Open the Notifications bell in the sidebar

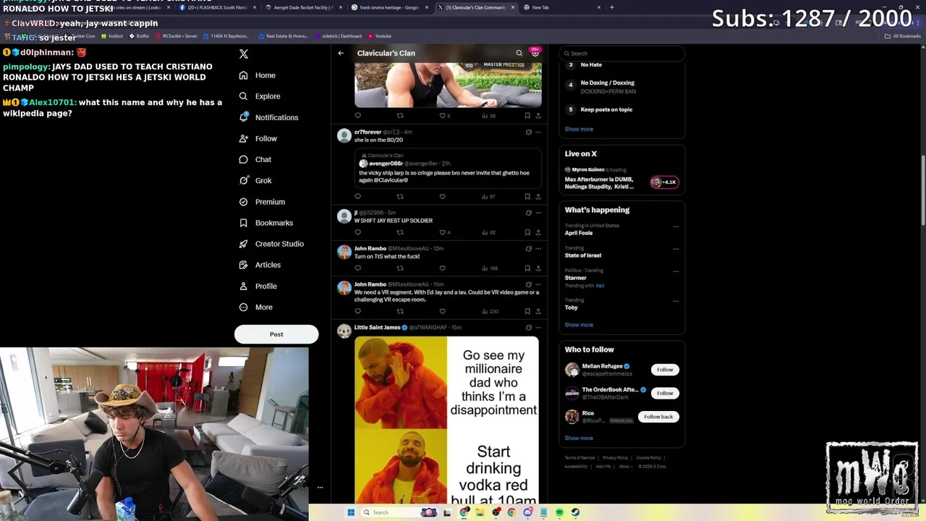pos(268,117)
